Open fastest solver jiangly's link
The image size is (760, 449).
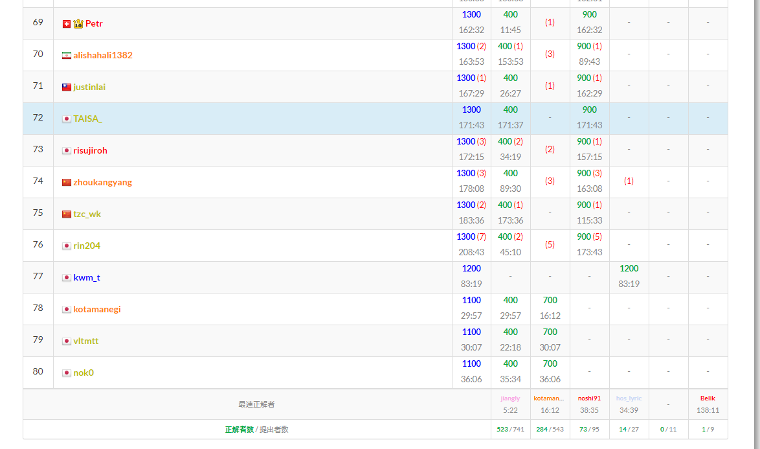point(510,398)
